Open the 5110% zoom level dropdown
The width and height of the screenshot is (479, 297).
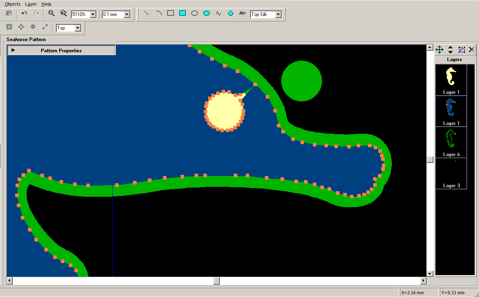coord(93,14)
